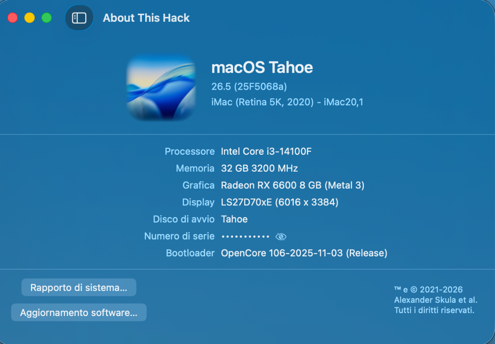Click the Tahoe startup disk value
The image size is (495, 344).
pos(234,219)
